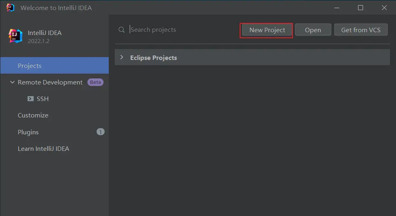Screen dimensions: 396x216
Task: Open the Customize section
Action: pos(33,115)
